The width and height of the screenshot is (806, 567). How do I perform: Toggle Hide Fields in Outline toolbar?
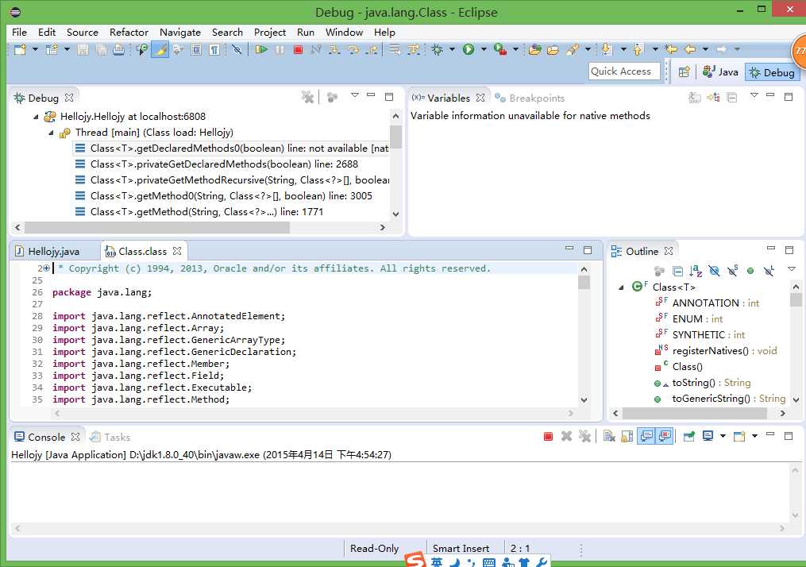click(714, 271)
